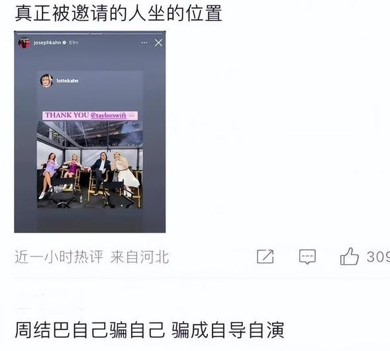Click the lottekahn profile avatar
This screenshot has width=390, height=351.
tap(46, 81)
